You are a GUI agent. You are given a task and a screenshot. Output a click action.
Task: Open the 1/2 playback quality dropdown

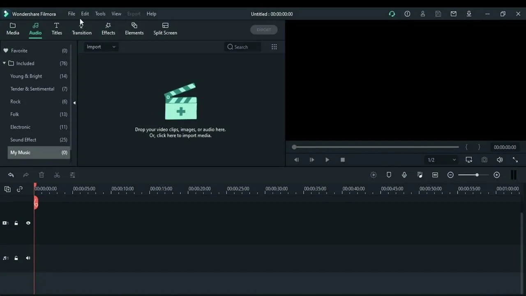(442, 160)
